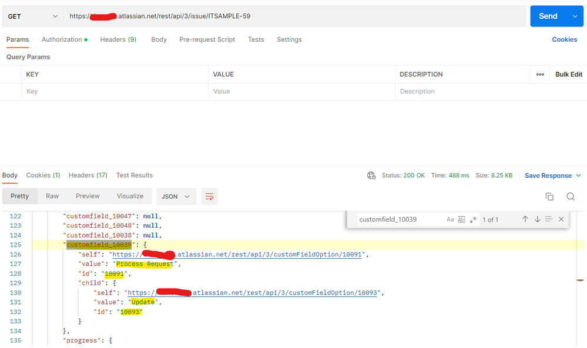The height and width of the screenshot is (348, 587).
Task: Close the find box
Action: pos(561,219)
